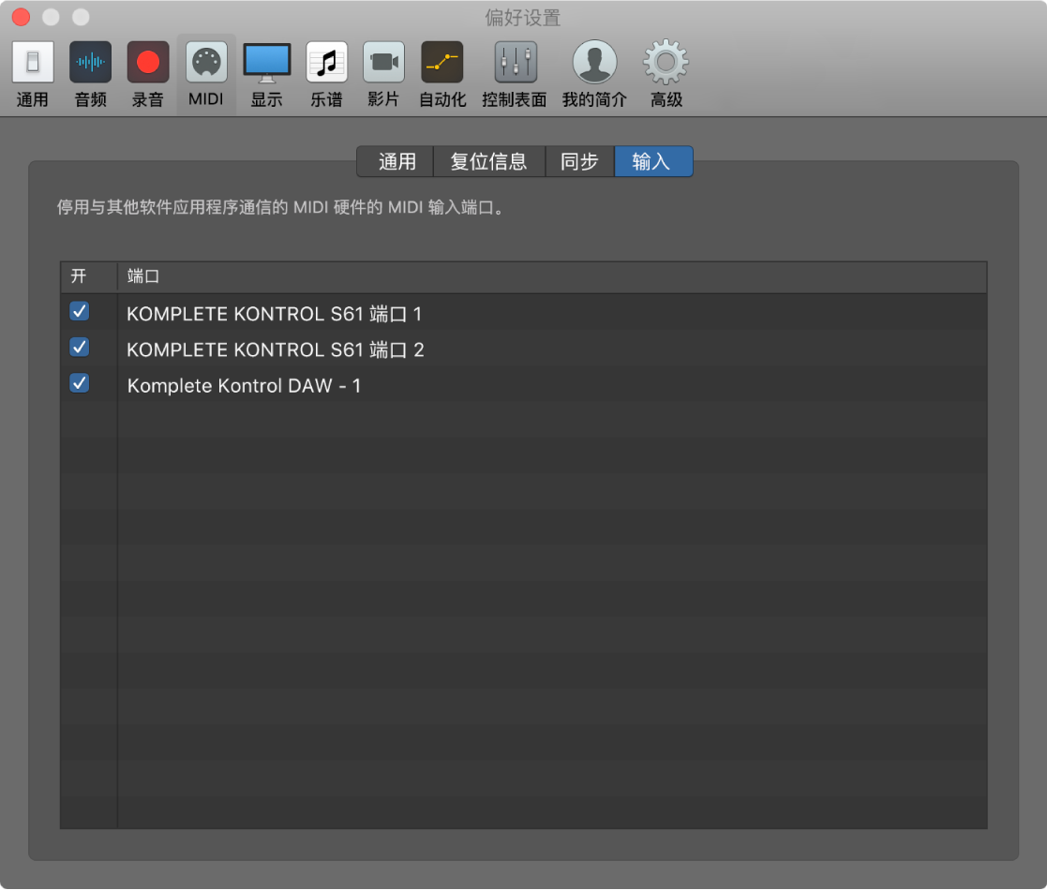This screenshot has height=890, width=1047.
Task: Open the 高级 preferences pane
Action: (x=666, y=73)
